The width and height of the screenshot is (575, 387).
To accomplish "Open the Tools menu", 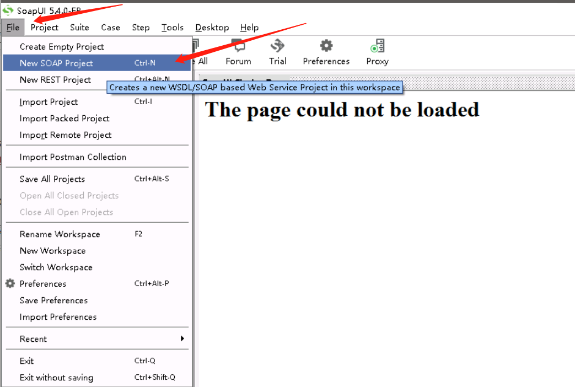I will coord(173,28).
